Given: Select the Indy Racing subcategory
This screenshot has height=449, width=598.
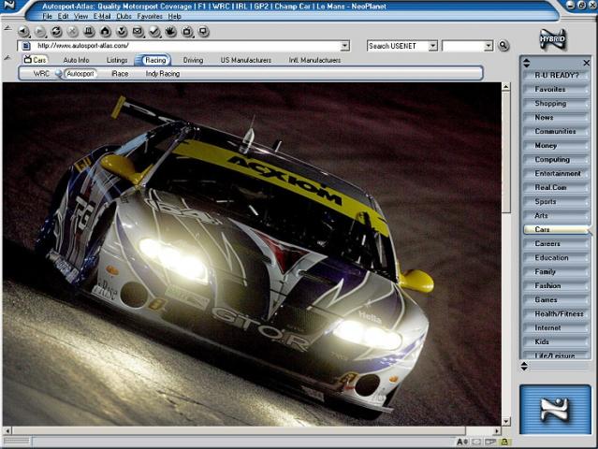Looking at the screenshot, I should pos(162,73).
